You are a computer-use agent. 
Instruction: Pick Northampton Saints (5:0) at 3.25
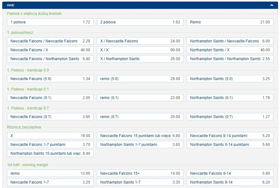click(x=230, y=79)
